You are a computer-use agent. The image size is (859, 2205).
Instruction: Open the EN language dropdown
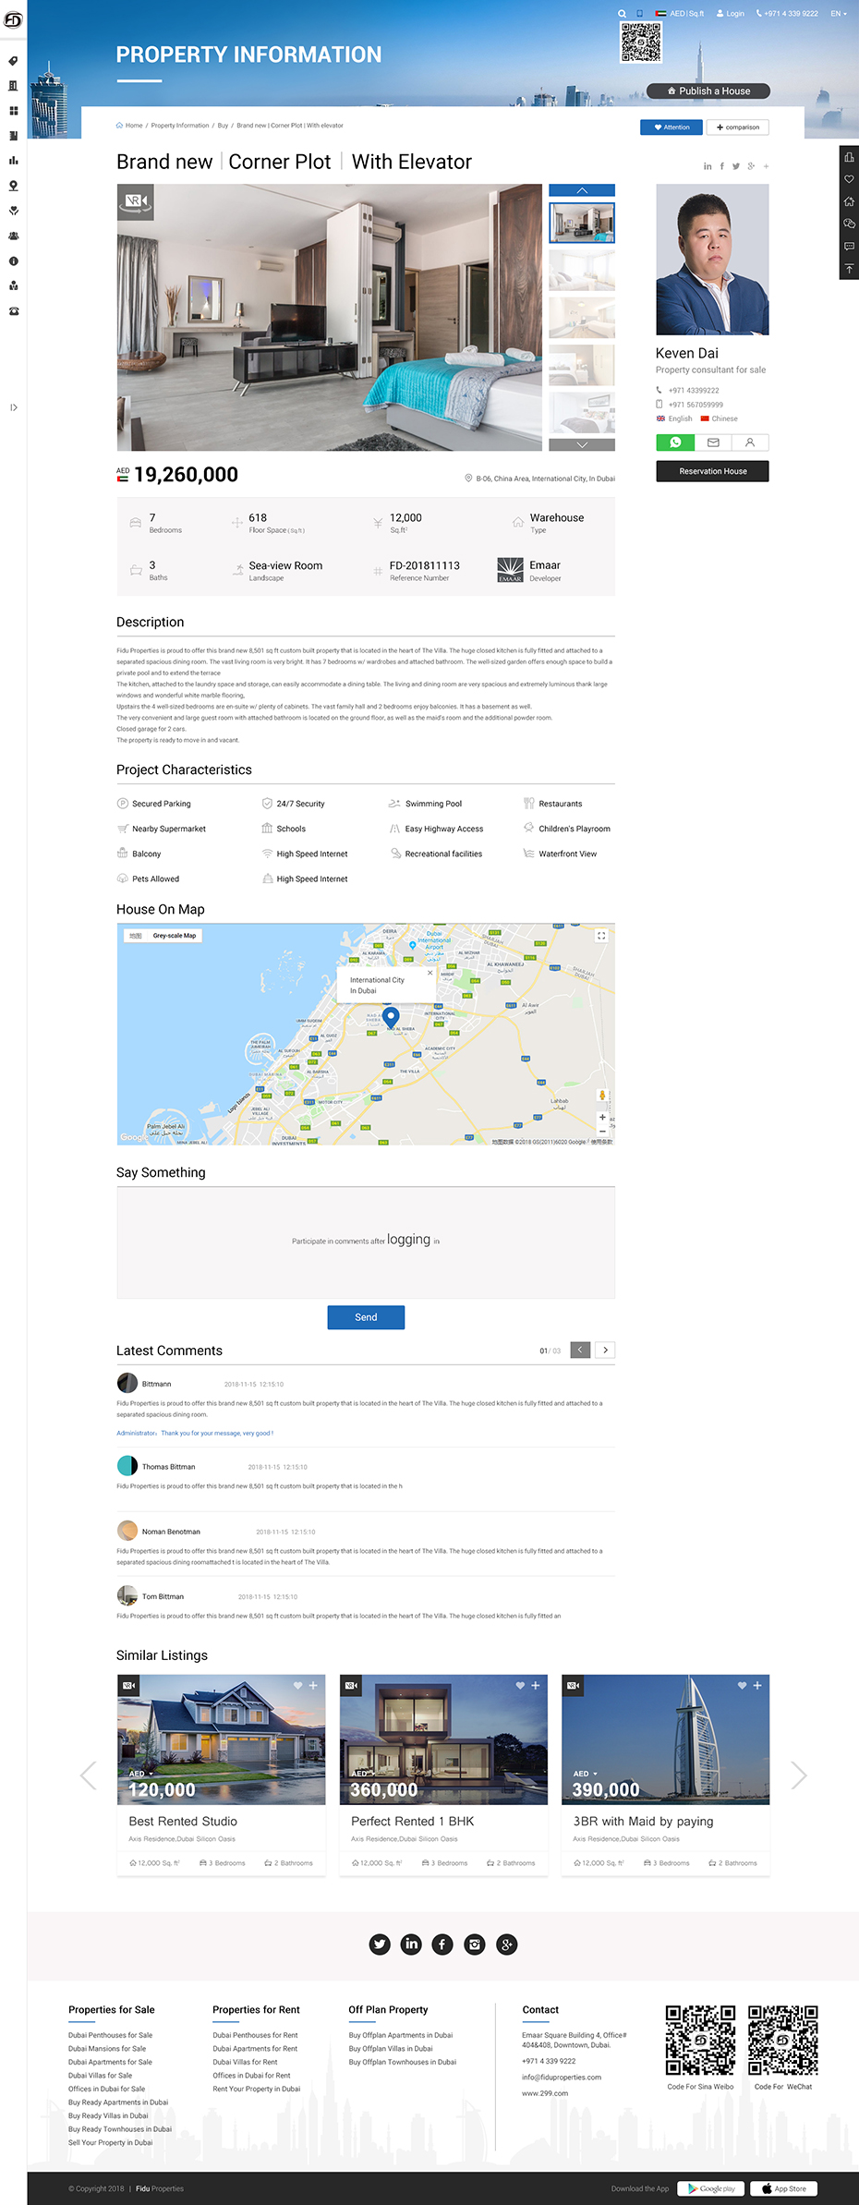pos(838,14)
